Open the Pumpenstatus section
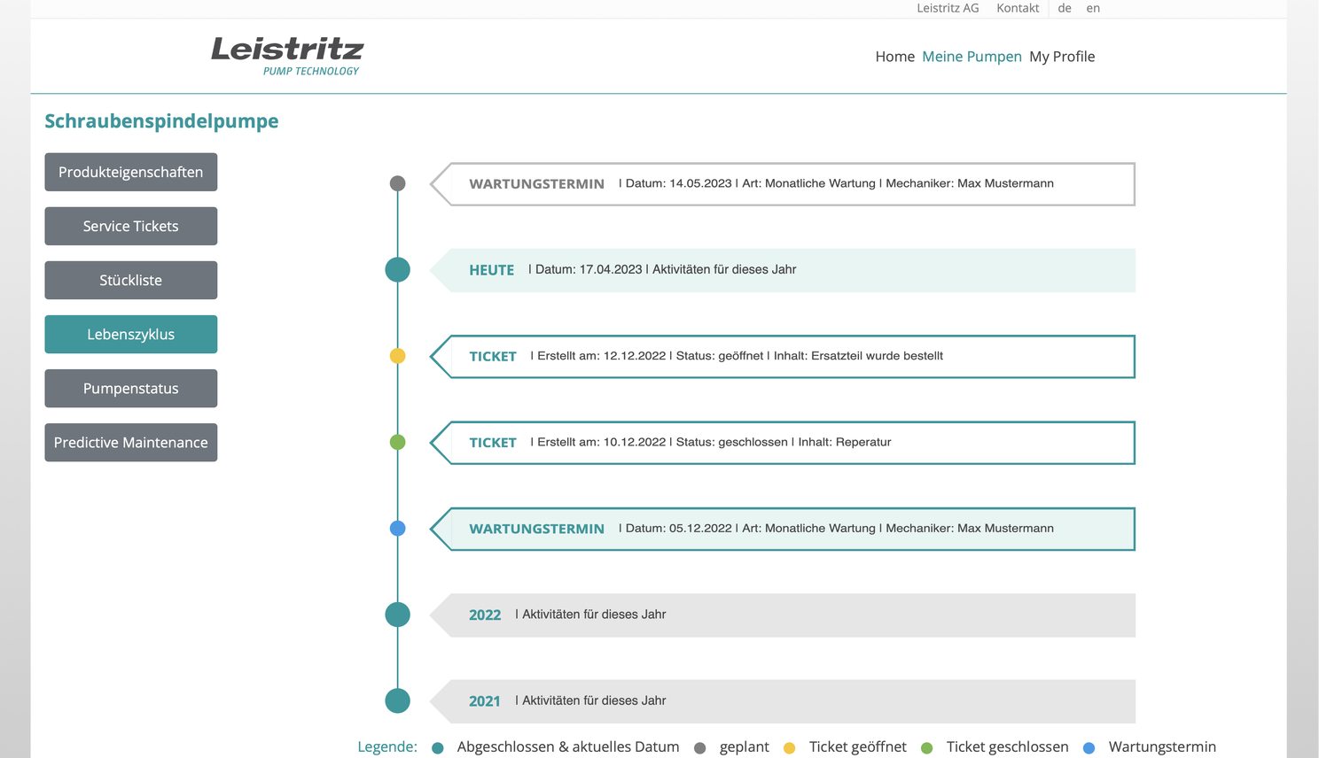The image size is (1319, 758). (x=131, y=388)
